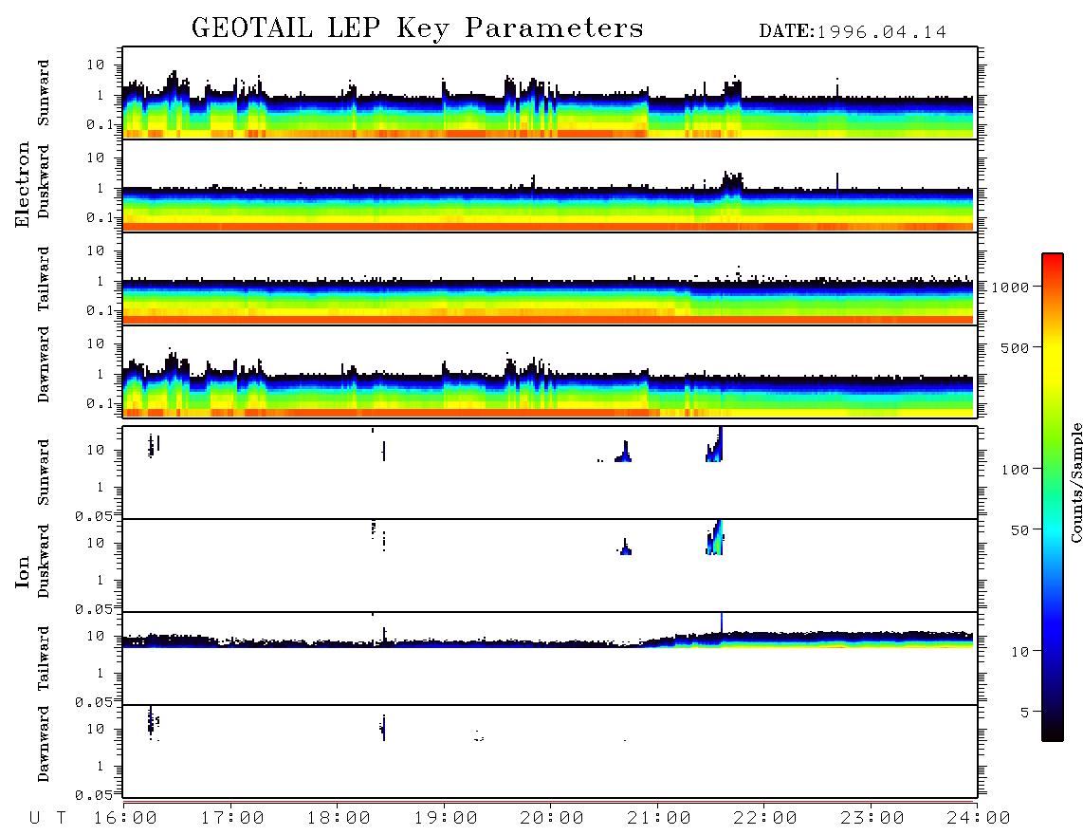Select the 100 color bar tick label
1083x835 pixels.
[1016, 470]
